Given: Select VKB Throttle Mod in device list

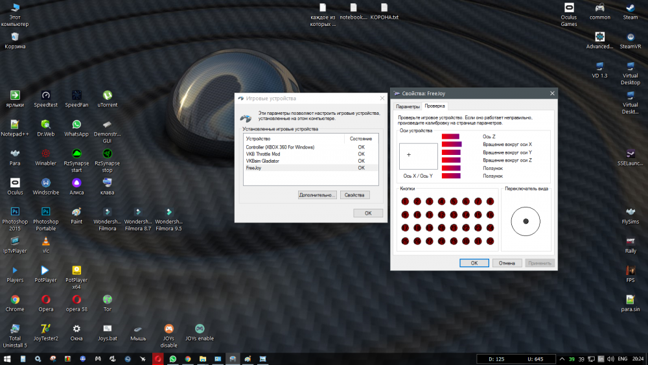Looking at the screenshot, I should point(263,154).
